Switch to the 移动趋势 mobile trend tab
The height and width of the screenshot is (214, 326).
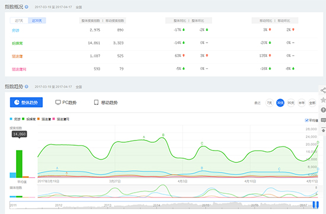tap(106, 103)
